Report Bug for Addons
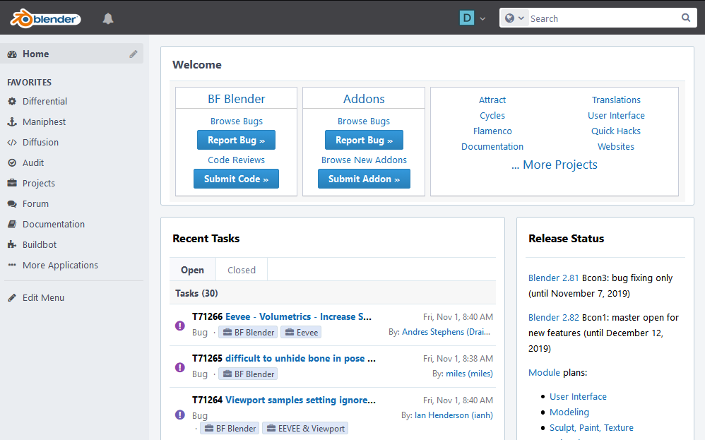The width and height of the screenshot is (705, 440). coord(364,140)
